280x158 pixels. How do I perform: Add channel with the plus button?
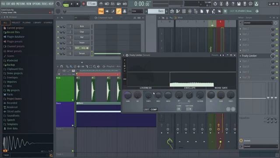click(x=82, y=62)
